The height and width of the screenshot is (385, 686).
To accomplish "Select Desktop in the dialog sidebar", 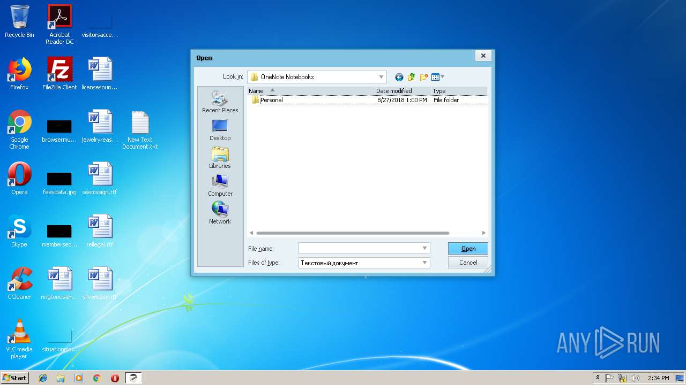I will (220, 130).
